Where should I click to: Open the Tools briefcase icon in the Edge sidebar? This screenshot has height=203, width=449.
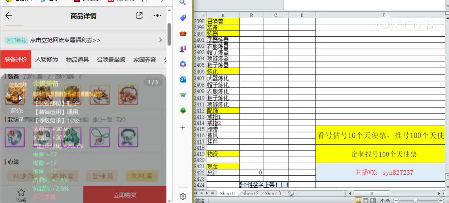coord(183,34)
